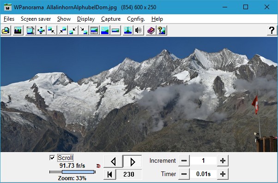Open the Capture menu
278x183 pixels.
tap(111, 19)
